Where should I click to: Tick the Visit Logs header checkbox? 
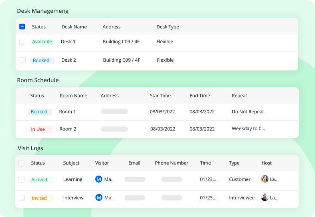(22, 163)
